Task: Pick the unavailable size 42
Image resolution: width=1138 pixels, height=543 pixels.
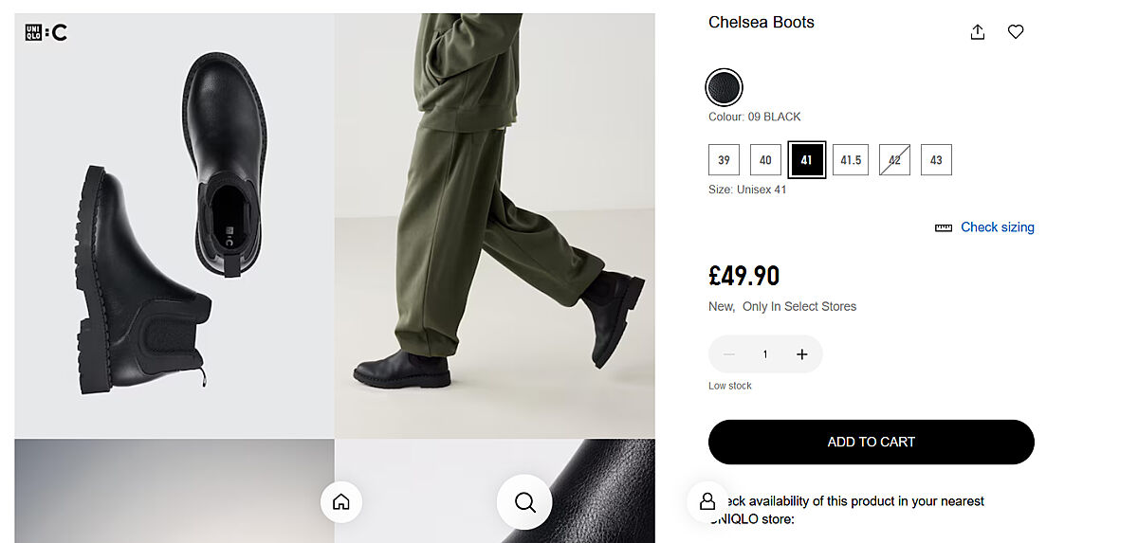Action: (894, 160)
